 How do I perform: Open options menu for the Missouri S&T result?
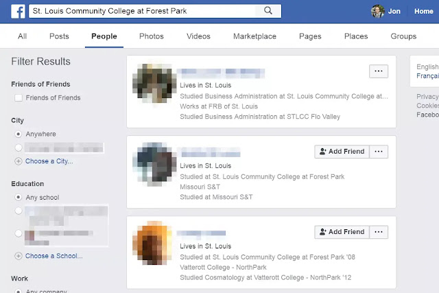pyautogui.click(x=379, y=152)
